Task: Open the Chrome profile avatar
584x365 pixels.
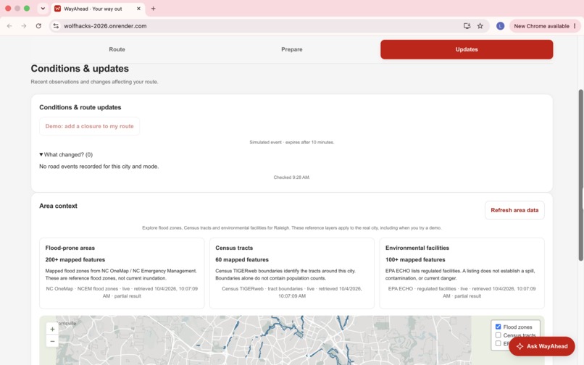Action: pos(500,26)
